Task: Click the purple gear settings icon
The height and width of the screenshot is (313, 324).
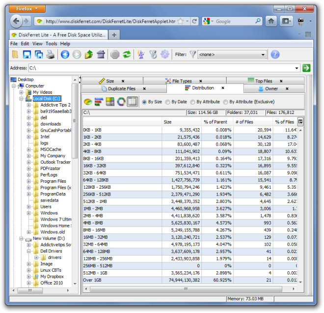Action: (165, 55)
